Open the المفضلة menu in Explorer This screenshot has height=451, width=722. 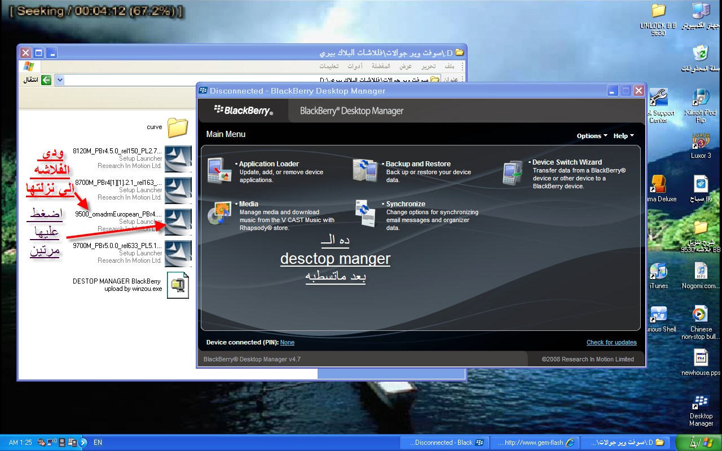tap(381, 67)
